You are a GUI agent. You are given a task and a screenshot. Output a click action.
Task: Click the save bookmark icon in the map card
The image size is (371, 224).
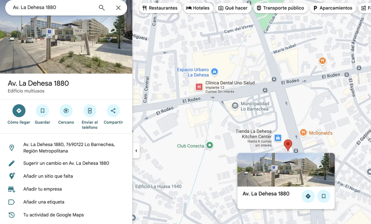coord(323,196)
